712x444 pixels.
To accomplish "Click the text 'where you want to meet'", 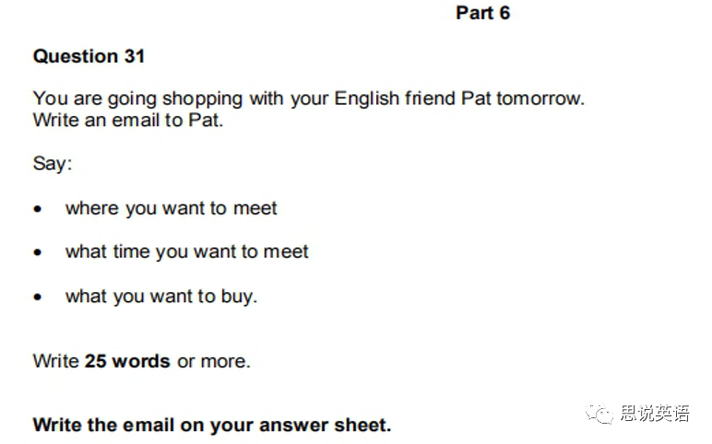I will pos(172,208).
